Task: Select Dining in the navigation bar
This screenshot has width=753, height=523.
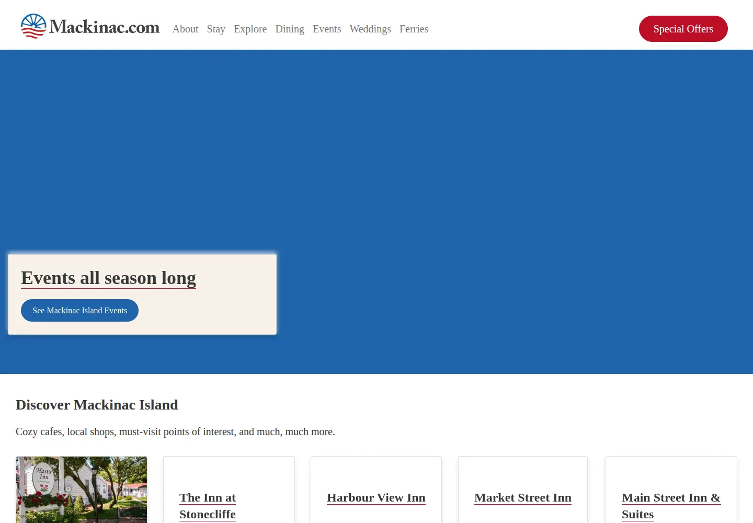Action: pyautogui.click(x=290, y=29)
